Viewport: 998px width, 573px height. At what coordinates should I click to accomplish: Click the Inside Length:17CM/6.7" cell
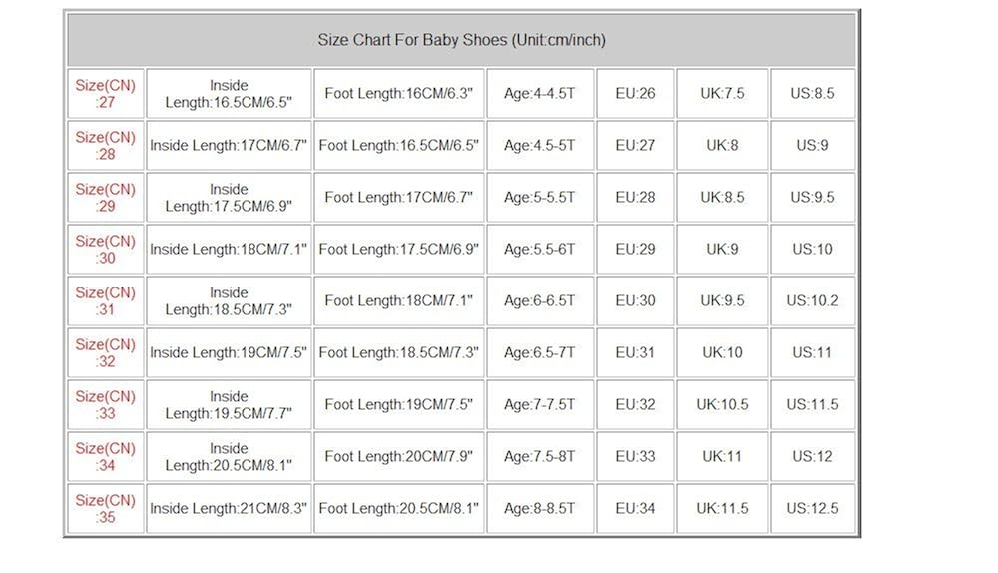pos(229,146)
